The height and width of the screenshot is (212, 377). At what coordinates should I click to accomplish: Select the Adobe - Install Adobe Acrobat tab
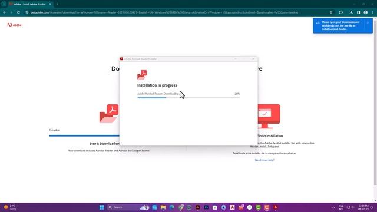[30, 4]
